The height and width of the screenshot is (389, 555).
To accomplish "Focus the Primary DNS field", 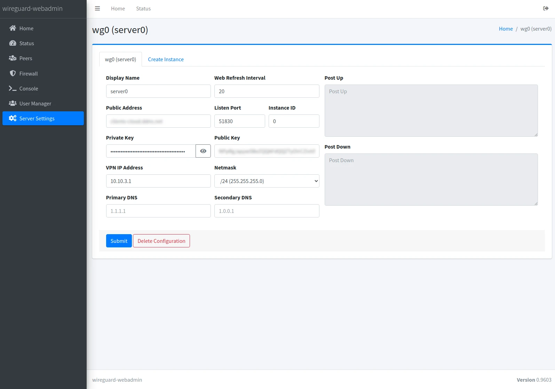I will tap(158, 211).
